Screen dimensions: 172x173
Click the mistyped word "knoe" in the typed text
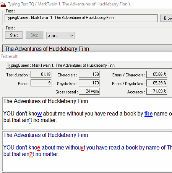coord(34,148)
